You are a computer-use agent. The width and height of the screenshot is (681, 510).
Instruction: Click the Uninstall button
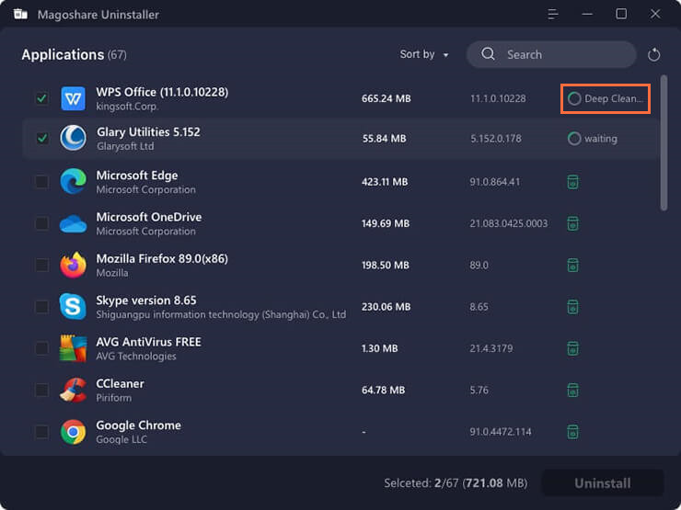603,483
